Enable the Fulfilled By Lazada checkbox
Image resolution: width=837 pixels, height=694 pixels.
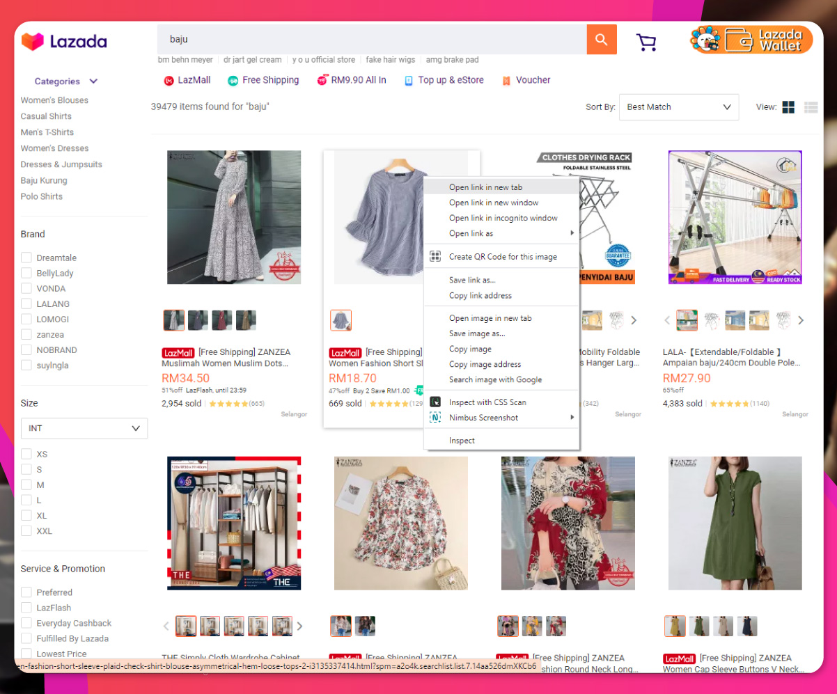click(26, 638)
